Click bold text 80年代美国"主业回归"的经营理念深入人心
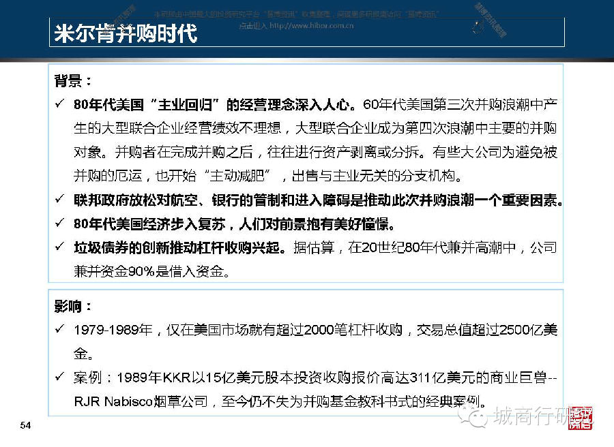 [x=215, y=104]
